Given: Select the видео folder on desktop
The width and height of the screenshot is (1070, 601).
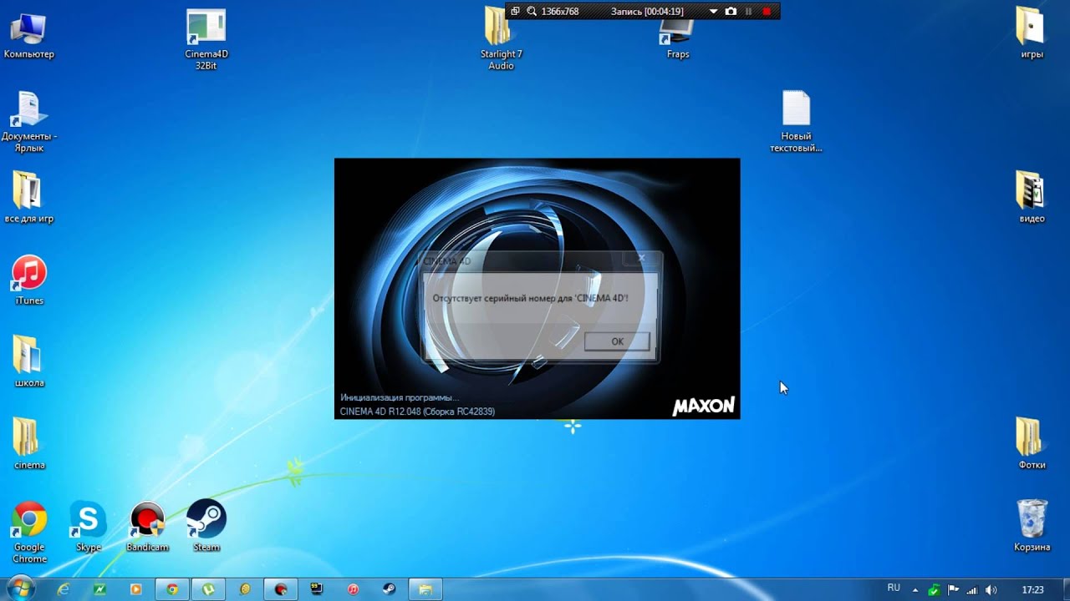Looking at the screenshot, I should tap(1032, 198).
